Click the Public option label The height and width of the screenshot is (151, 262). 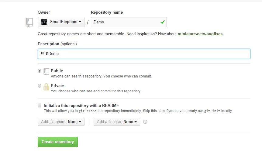coord(57,71)
